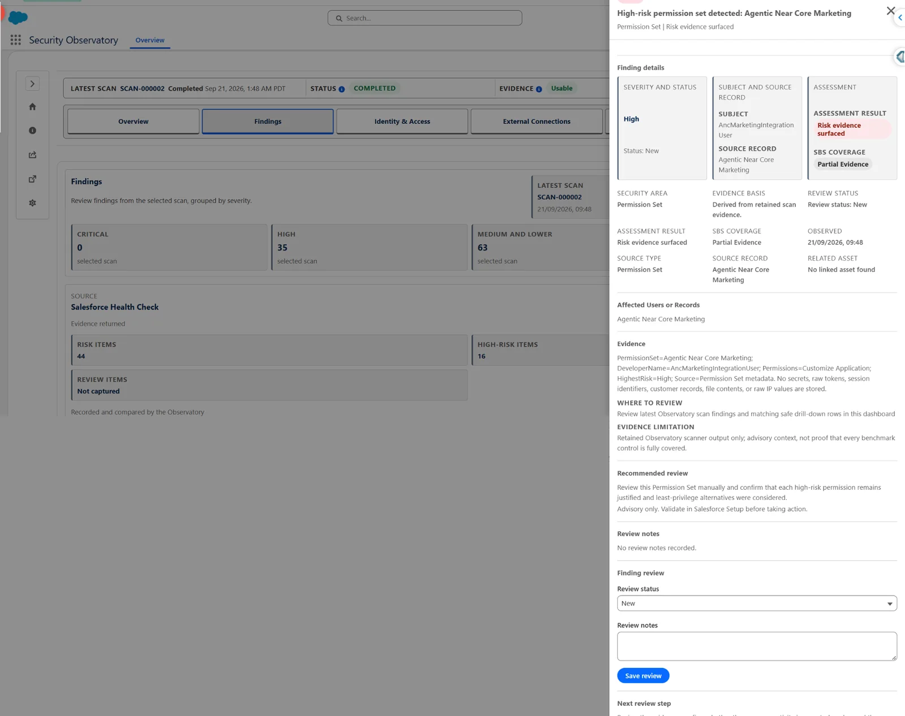The image size is (905, 716).
Task: Close the finding details panel
Action: coord(891,11)
